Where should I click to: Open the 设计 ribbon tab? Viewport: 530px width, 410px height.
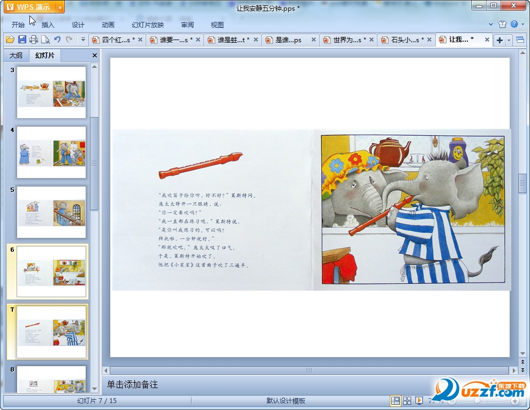78,25
